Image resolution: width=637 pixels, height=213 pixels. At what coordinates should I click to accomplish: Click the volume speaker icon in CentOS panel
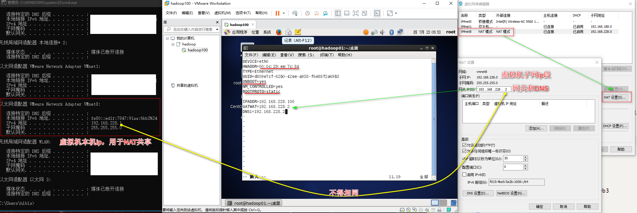click(x=383, y=32)
